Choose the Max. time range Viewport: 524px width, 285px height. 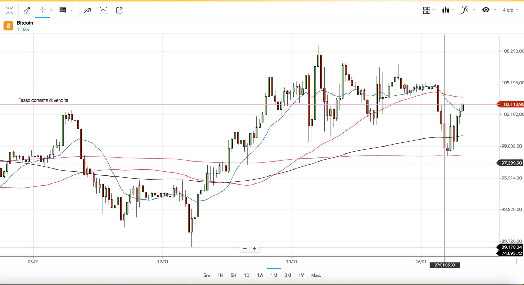click(316, 275)
